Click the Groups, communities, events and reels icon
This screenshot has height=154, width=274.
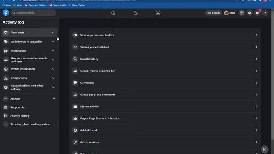pyautogui.click(x=6, y=60)
